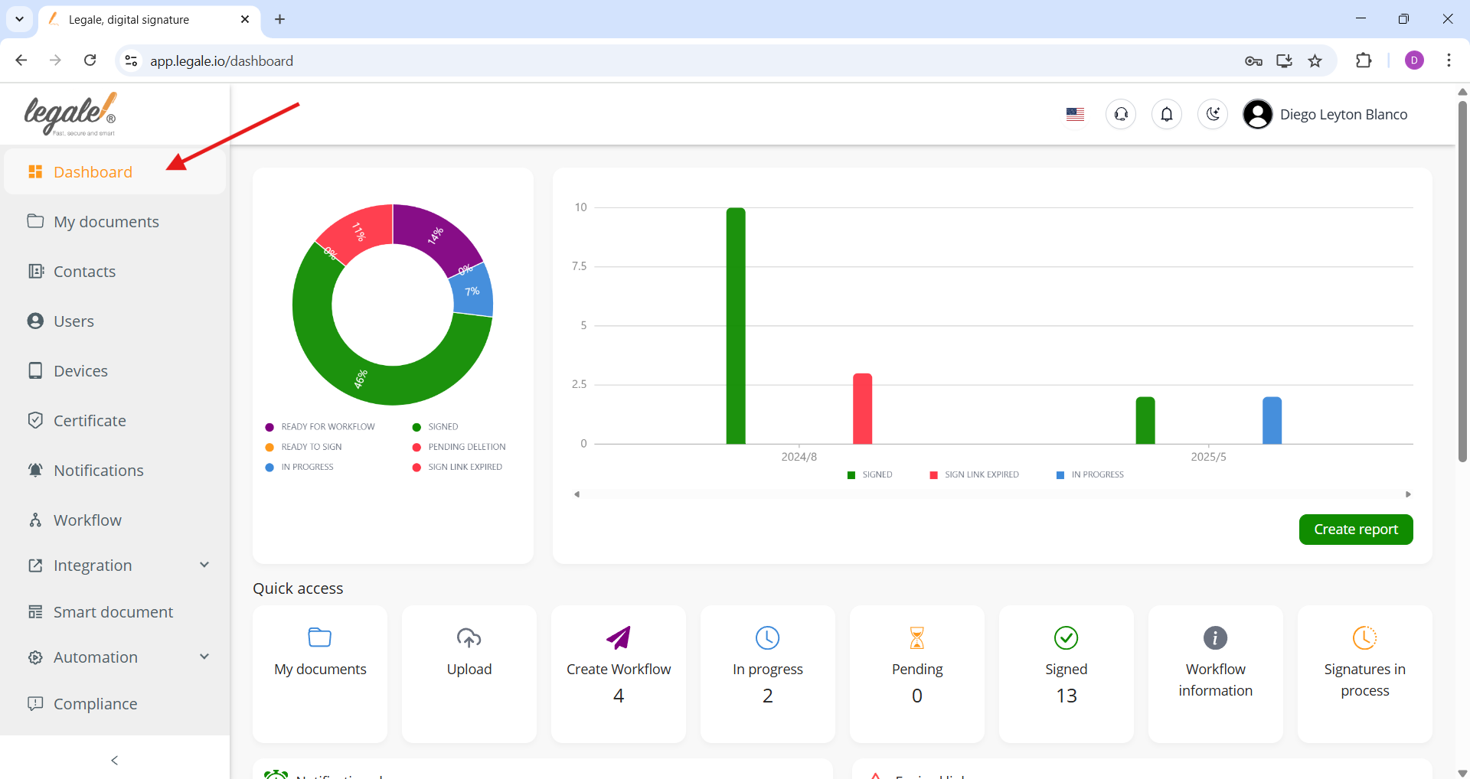Open the Signed documents card showing 13
The height and width of the screenshot is (779, 1470).
pos(1066,673)
